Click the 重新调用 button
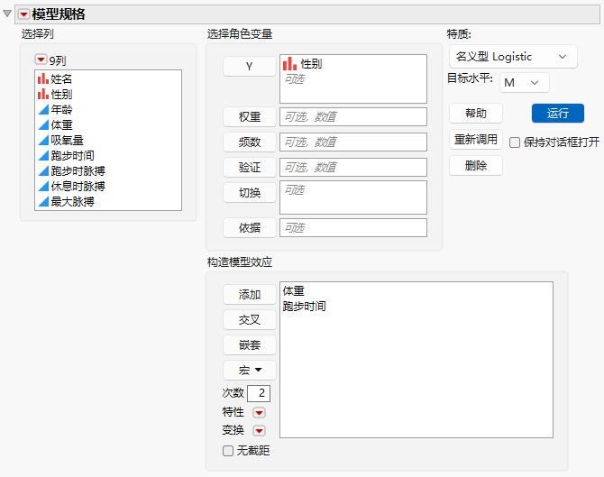The width and height of the screenshot is (604, 477). pos(476,140)
